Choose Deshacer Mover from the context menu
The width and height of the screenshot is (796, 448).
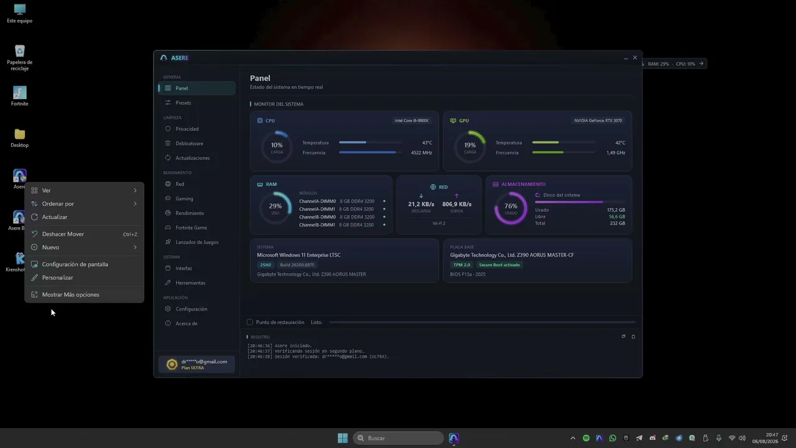[x=84, y=234]
